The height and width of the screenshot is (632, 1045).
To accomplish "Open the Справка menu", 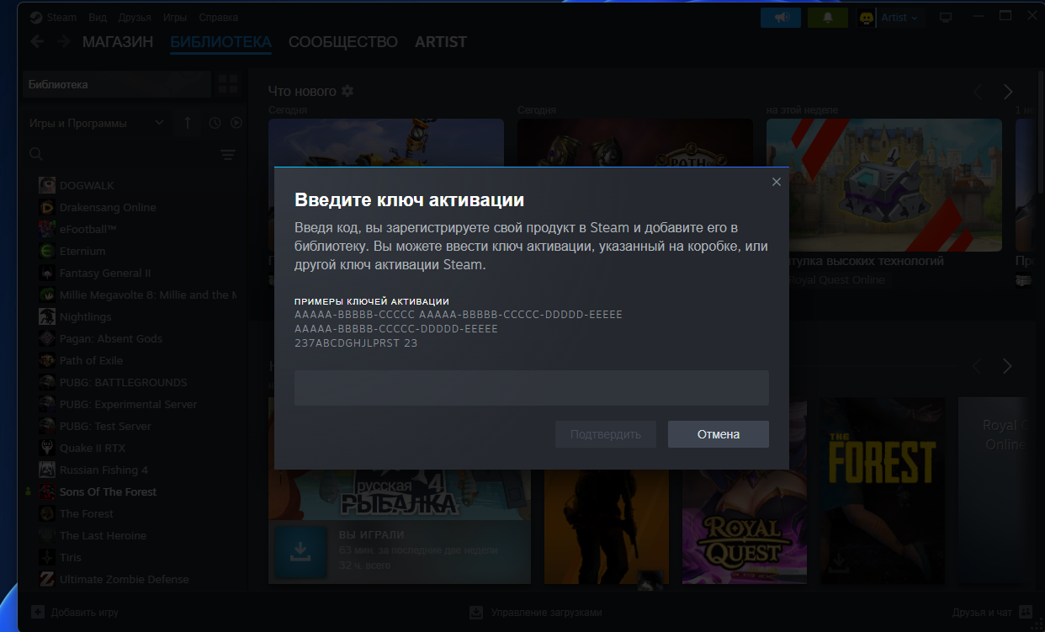I will click(x=219, y=17).
